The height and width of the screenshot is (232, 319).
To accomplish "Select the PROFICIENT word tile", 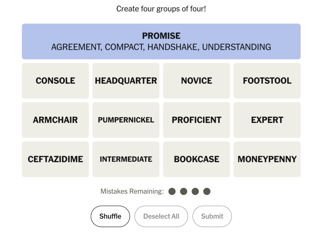I will (x=197, y=120).
